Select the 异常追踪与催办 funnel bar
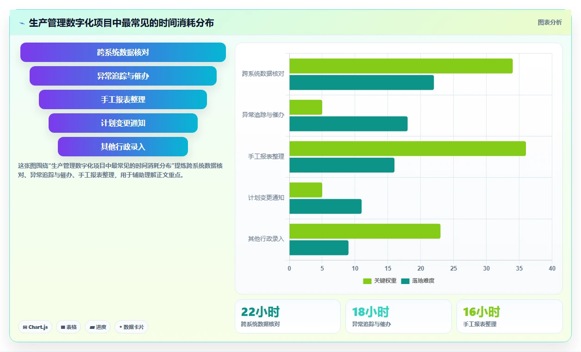581x352 pixels. coord(123,76)
